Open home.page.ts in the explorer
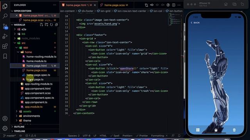The image size is (250, 140). (x=35, y=79)
